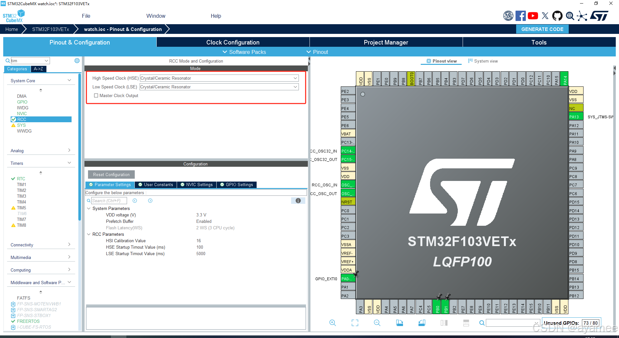Screen dimensions: 619x338
Task: Enable the Master Clock Output checkbox
Action: (96, 95)
